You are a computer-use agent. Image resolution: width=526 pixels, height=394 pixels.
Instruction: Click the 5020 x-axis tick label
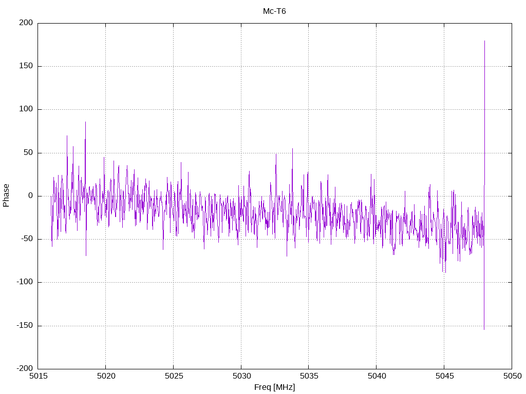point(105,376)
